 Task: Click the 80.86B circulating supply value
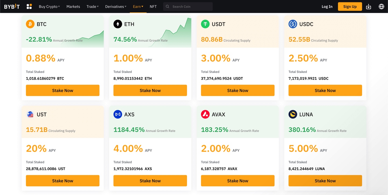[x=212, y=39]
